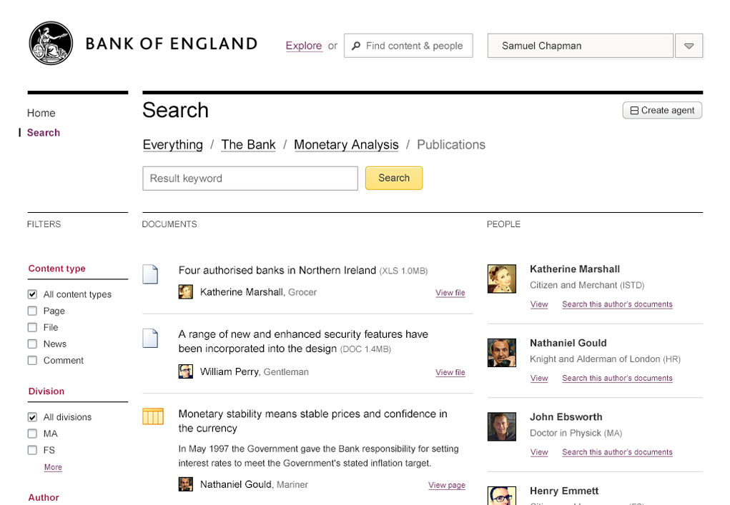Image resolution: width=730 pixels, height=505 pixels.
Task: Open Monetary stability means stable prices result
Action: coord(312,421)
